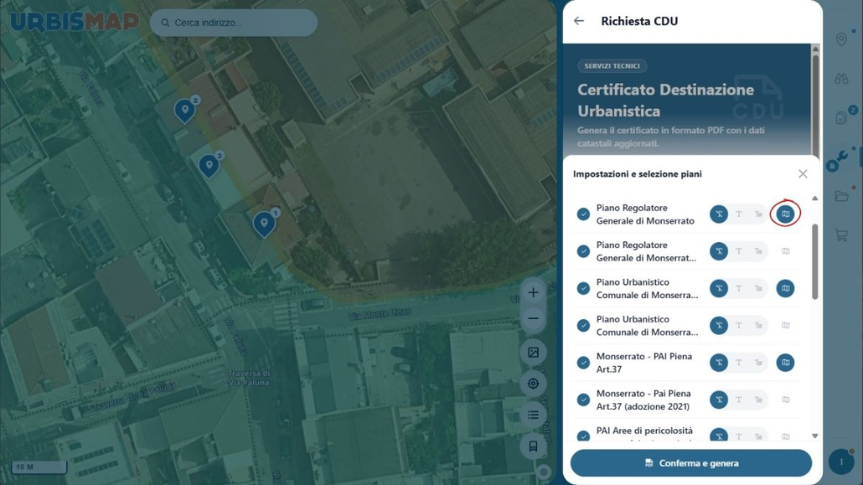Click the Richiesta CDU panel scrollbar thumb
The height and width of the screenshot is (485, 863).
point(815,105)
